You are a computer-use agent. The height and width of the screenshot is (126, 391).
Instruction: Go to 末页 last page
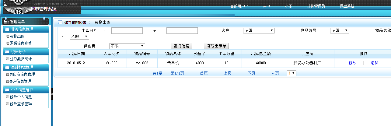275,73
